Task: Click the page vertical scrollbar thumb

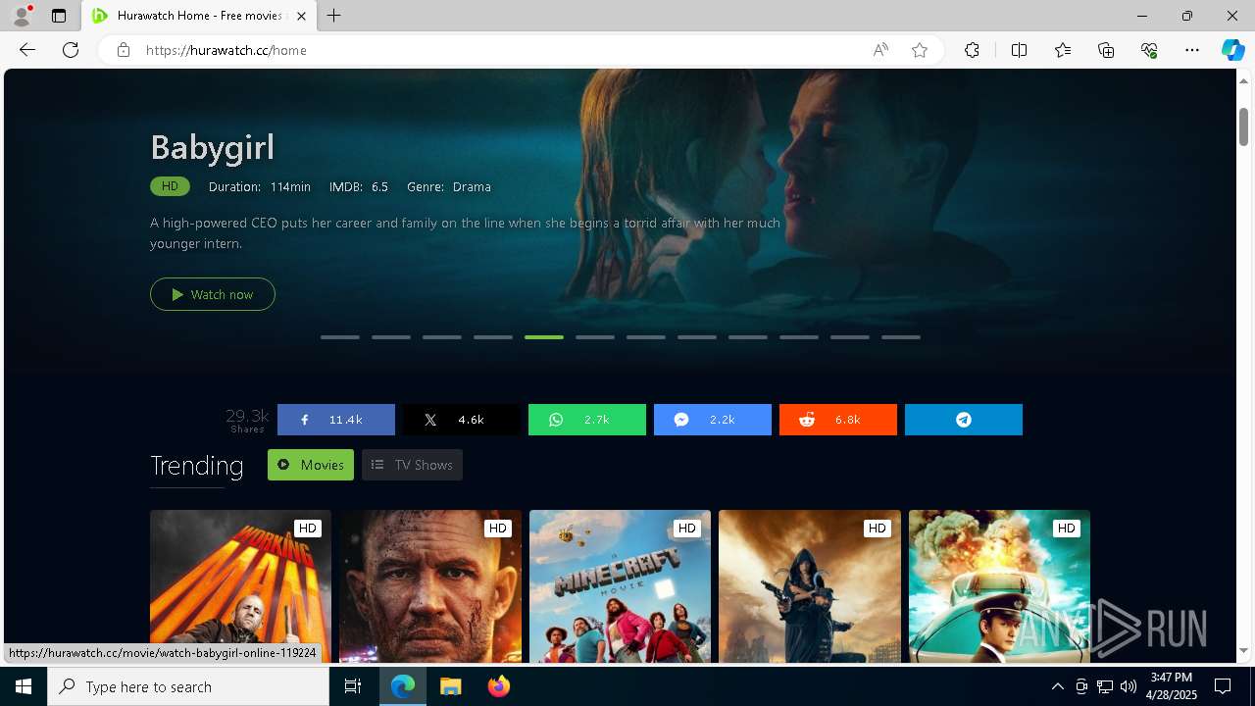Action: tap(1243, 126)
